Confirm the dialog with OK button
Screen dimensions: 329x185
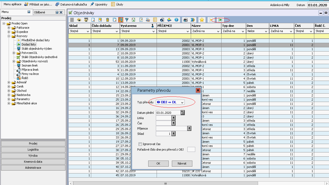coord(158,163)
